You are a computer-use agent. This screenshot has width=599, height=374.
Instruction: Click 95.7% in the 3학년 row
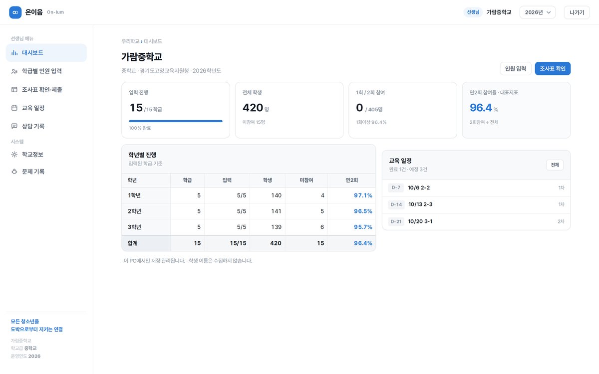363,227
